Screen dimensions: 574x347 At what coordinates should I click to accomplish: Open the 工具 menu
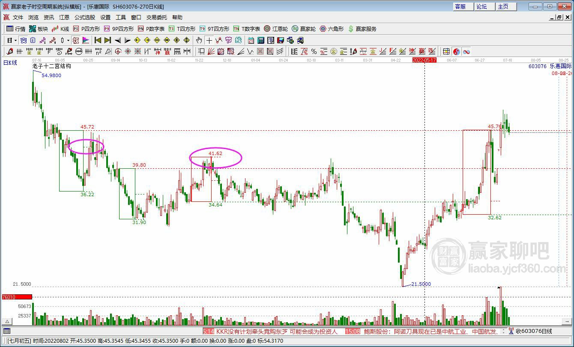click(x=121, y=18)
